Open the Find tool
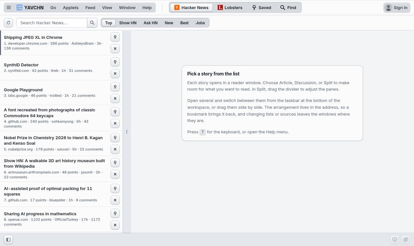 click(x=288, y=7)
